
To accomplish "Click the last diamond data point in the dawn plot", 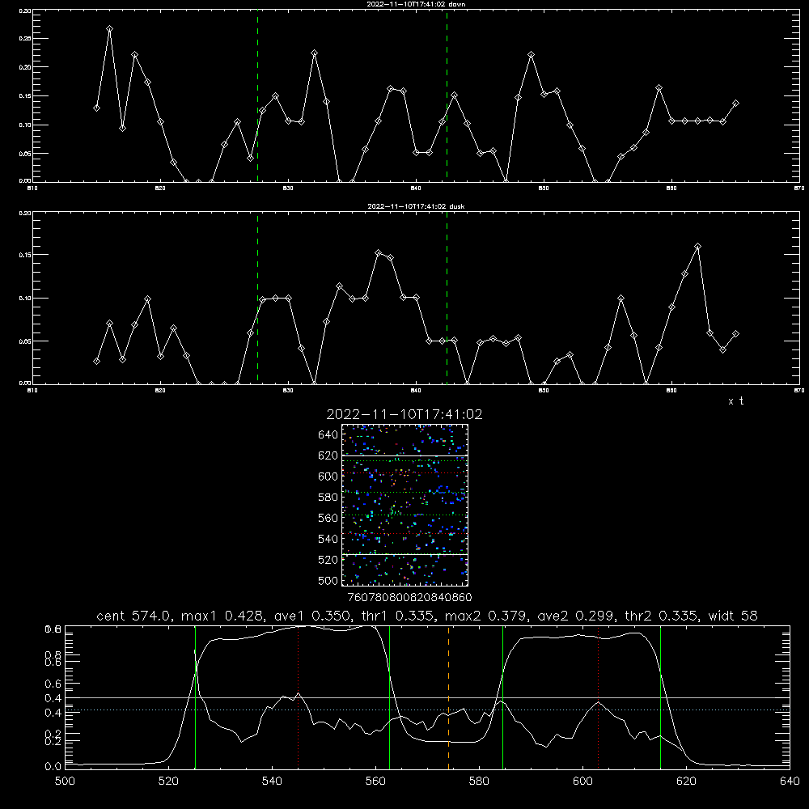I will click(x=735, y=104).
